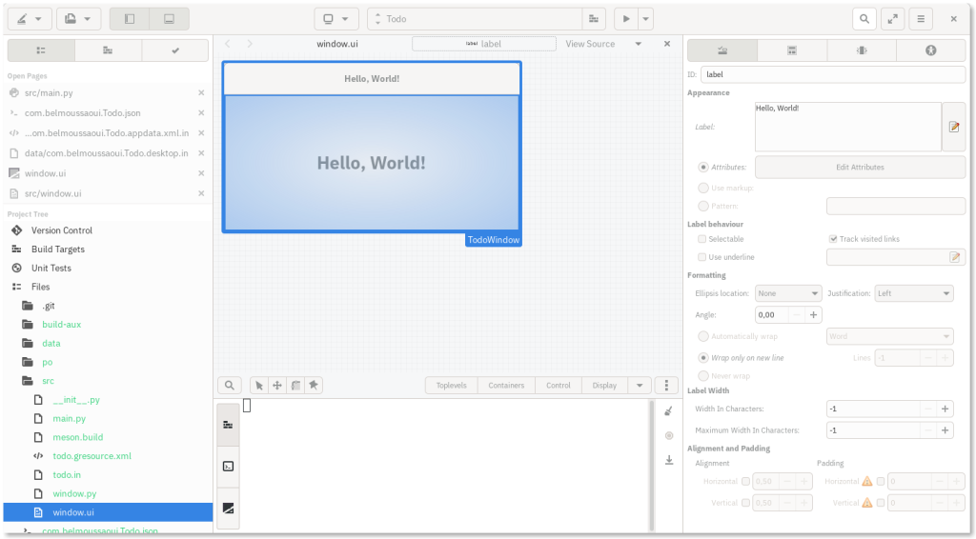The width and height of the screenshot is (976, 539).
Task: Click the star favorites tool in designer toolbar
Action: coord(314,386)
